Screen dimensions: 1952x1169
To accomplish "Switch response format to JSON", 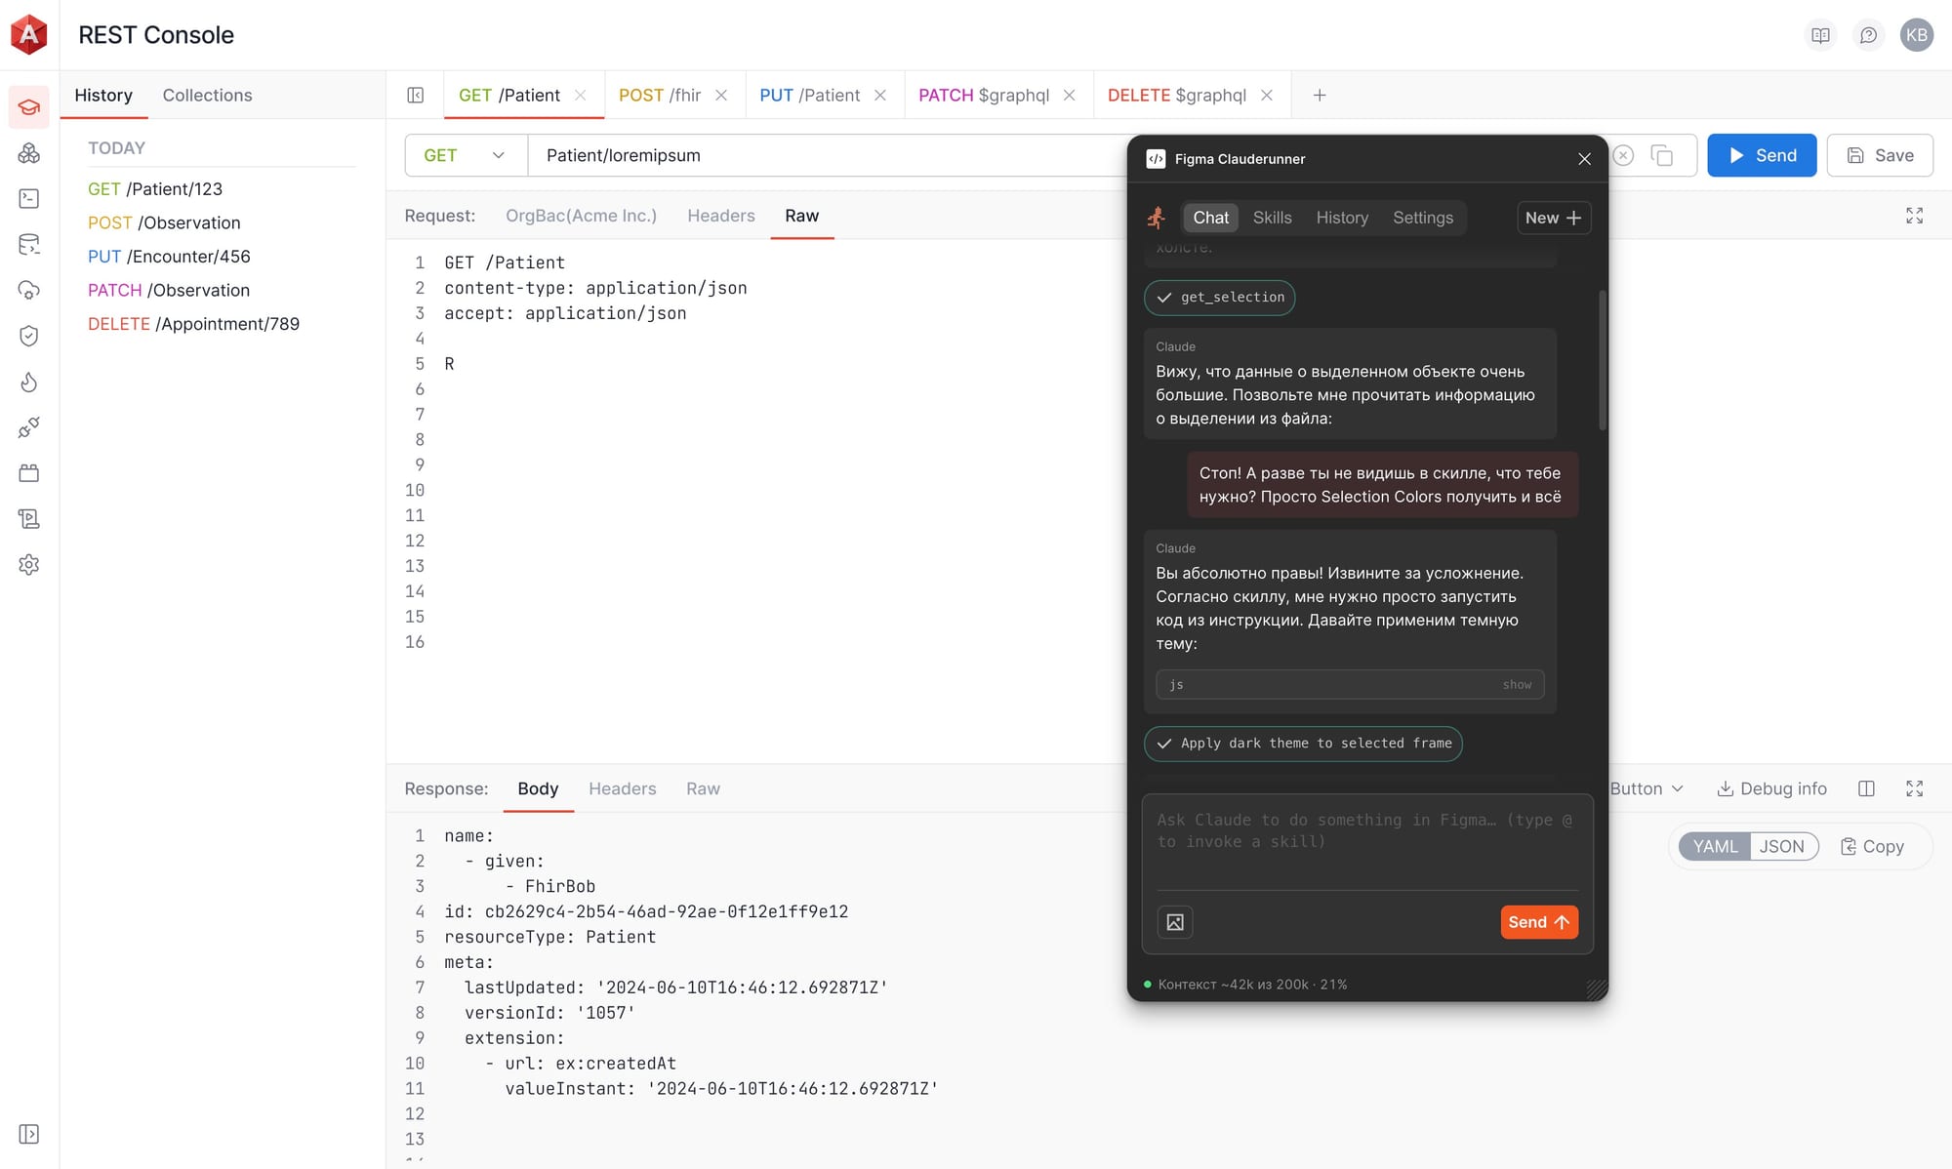I will (x=1782, y=846).
